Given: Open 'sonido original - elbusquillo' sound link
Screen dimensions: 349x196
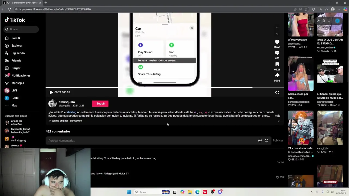Looking at the screenshot, I should click(67, 121).
